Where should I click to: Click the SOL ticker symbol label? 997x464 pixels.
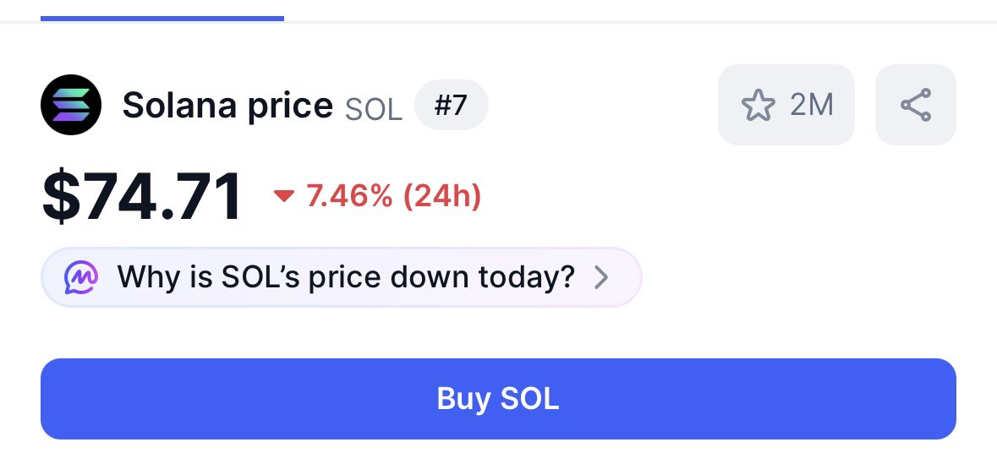pos(373,109)
